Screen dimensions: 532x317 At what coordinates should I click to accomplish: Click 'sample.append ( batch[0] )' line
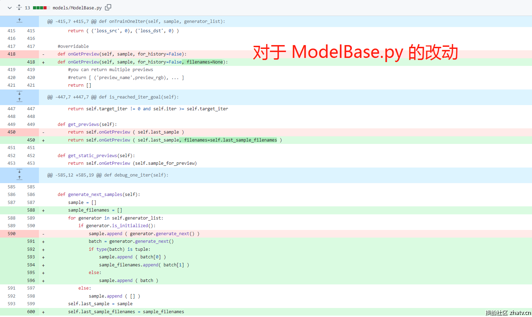click(132, 257)
